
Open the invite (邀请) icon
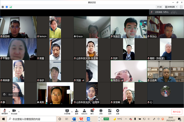[76, 111]
